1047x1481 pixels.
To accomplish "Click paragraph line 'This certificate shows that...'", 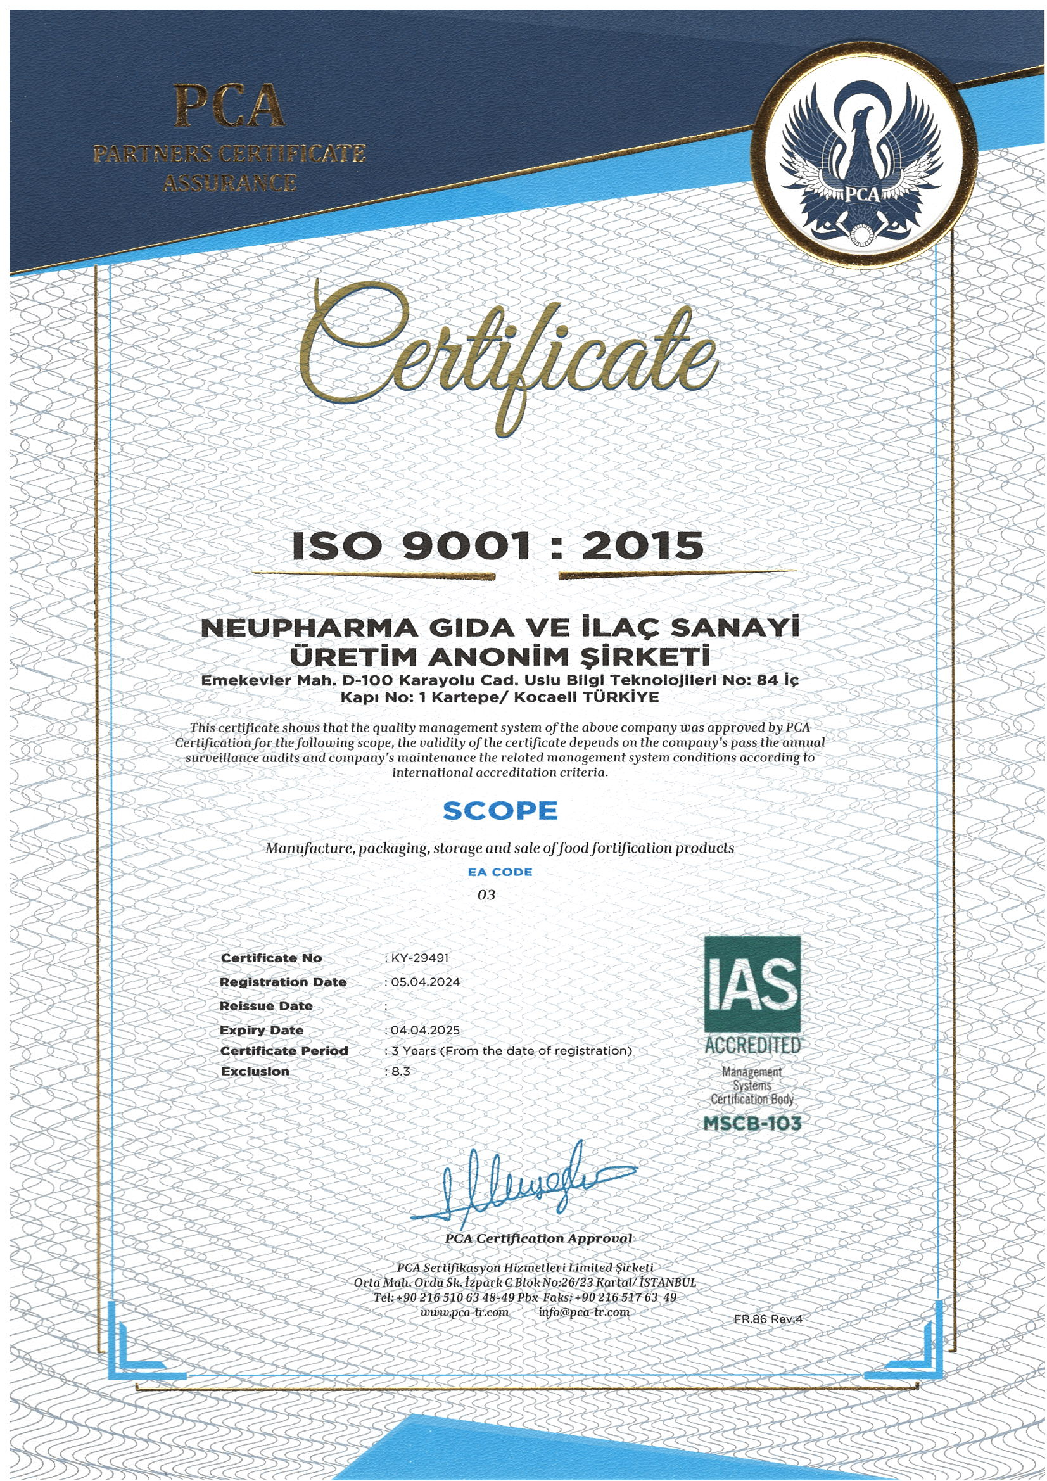I will point(500,727).
